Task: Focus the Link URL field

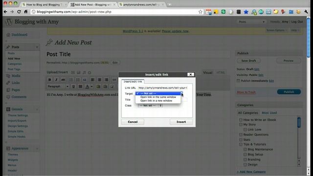Action: [x=163, y=88]
